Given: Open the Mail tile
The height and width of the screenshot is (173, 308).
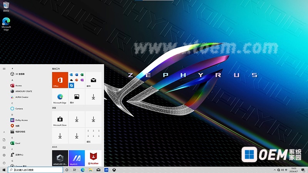Looking at the screenshot, I should pyautogui.click(x=93, y=80).
